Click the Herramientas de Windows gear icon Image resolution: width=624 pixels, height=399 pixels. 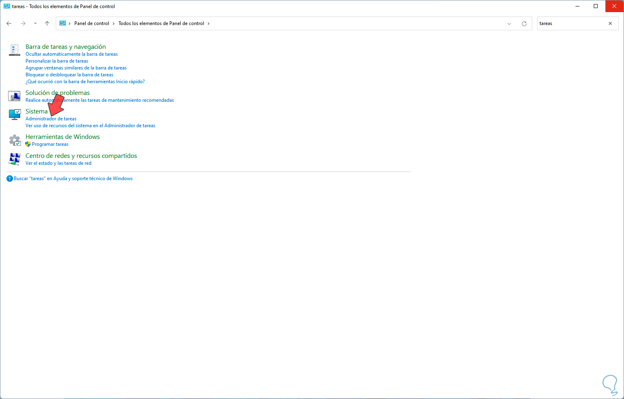[x=15, y=140]
